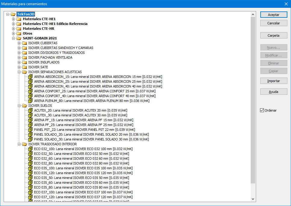The image size is (291, 206).
Task: Click the Carpeta button
Action: tap(274, 35)
